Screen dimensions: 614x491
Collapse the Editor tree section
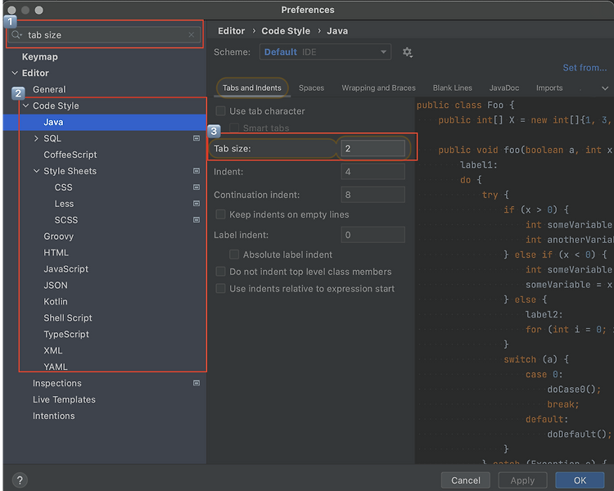tap(15, 73)
